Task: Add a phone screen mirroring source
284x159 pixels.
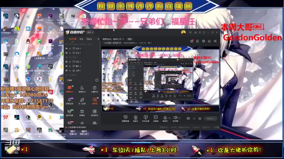Action: 146,119
